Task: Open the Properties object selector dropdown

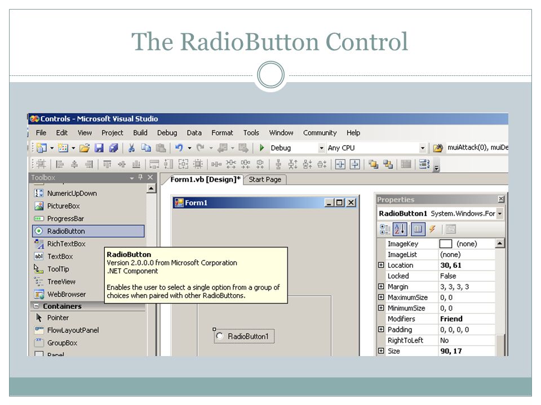Action: [x=500, y=214]
